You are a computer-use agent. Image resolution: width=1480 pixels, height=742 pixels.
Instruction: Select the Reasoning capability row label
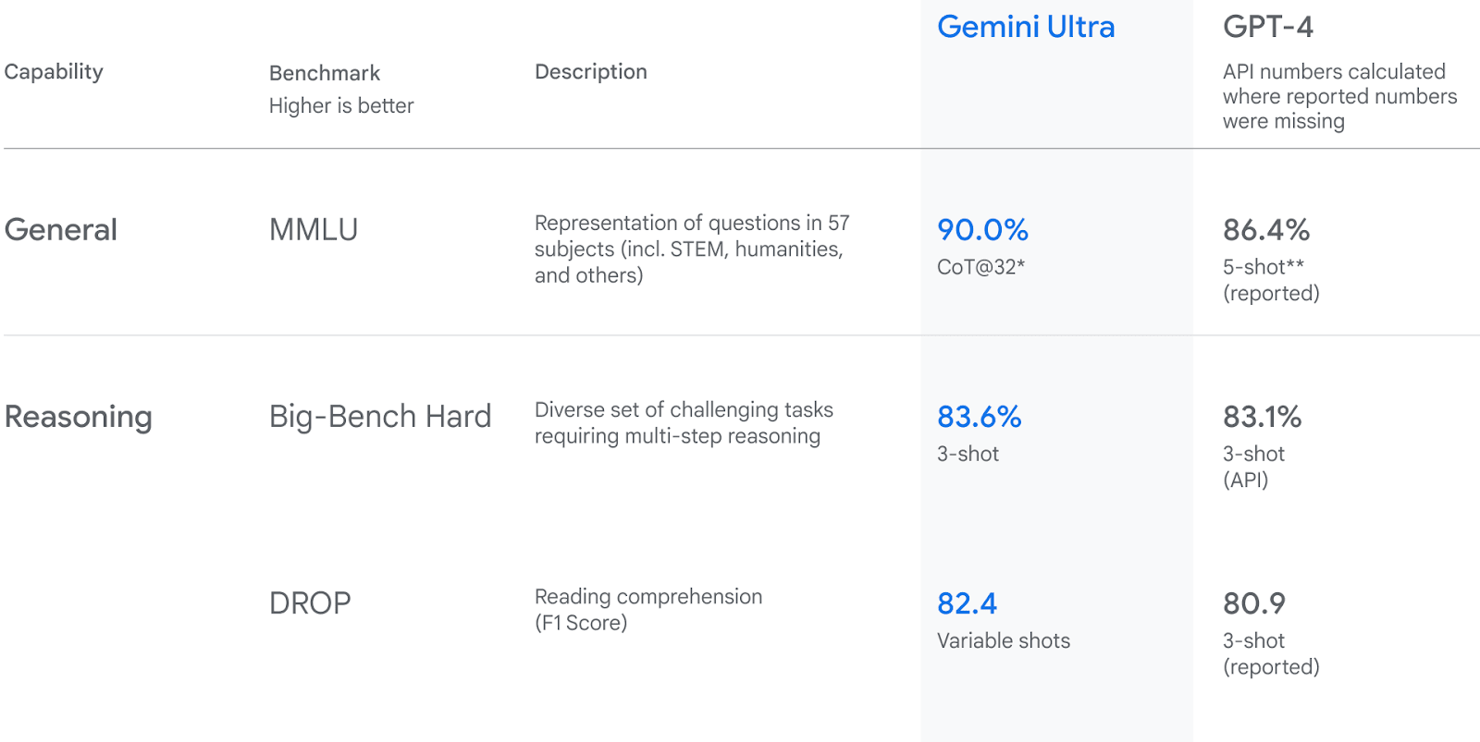[78, 417]
